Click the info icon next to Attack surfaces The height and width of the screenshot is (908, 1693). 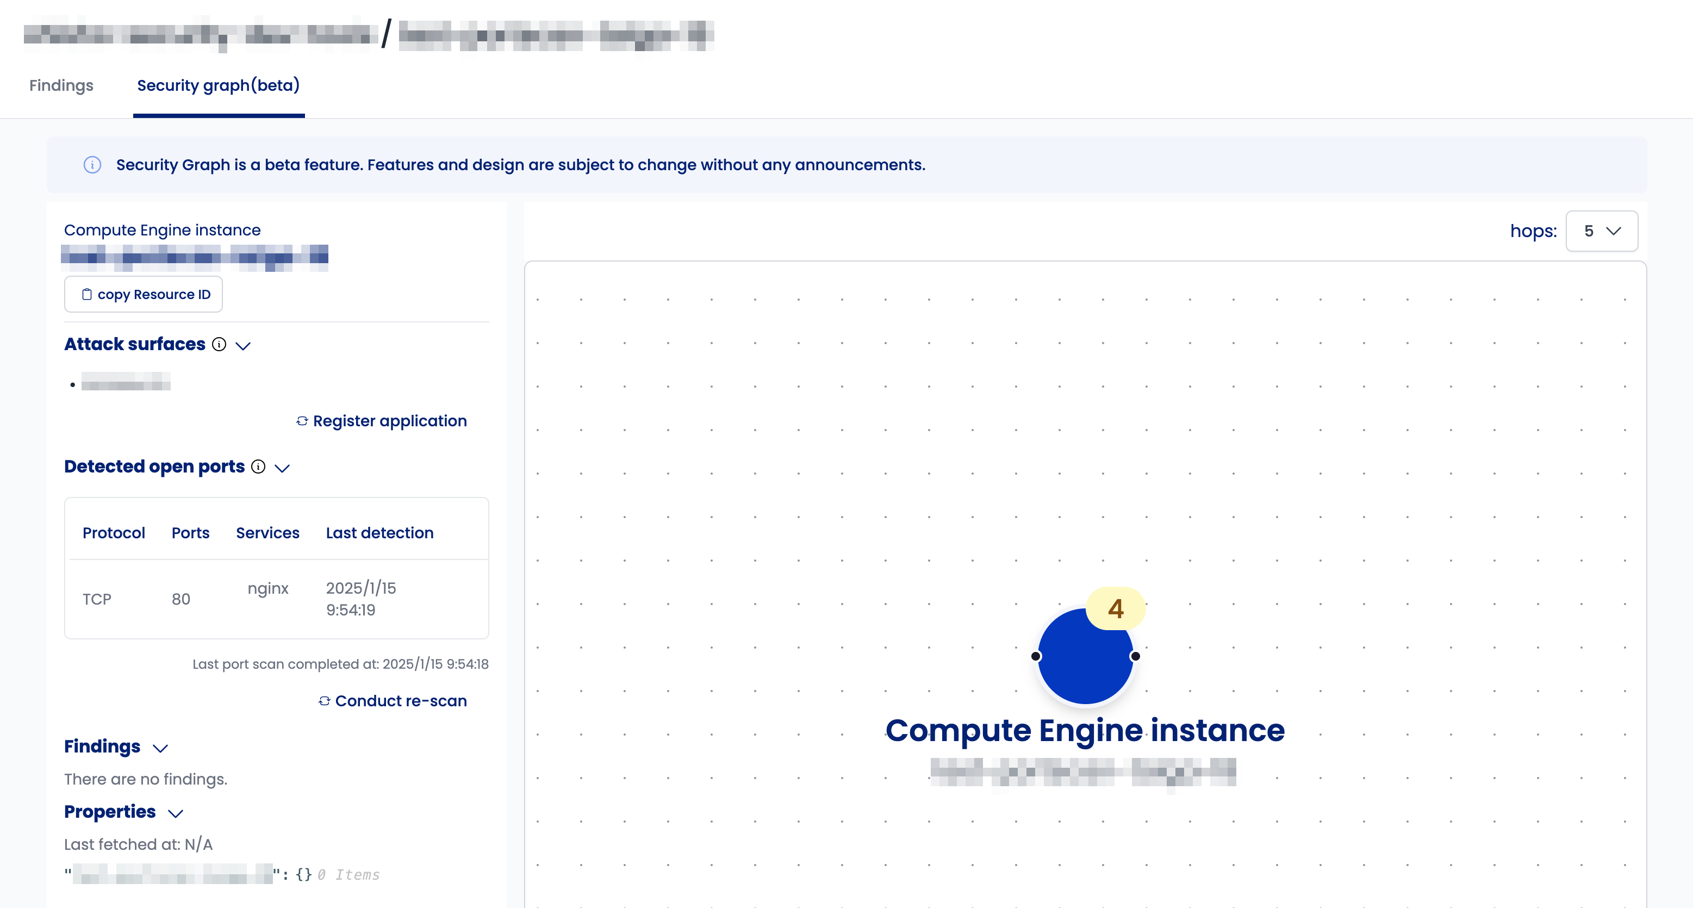[220, 344]
